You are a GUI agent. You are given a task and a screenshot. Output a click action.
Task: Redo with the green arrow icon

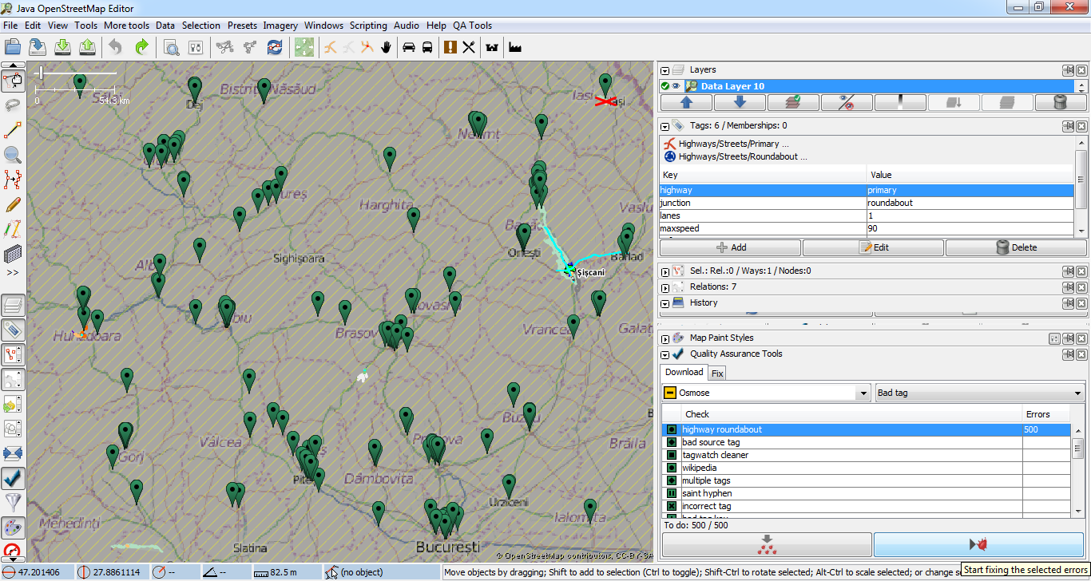tap(141, 47)
